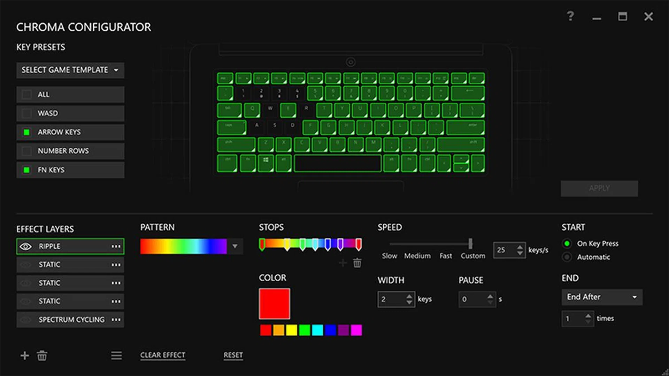
Task: Expand the Pattern gradient dropdown arrow
Action: point(235,246)
